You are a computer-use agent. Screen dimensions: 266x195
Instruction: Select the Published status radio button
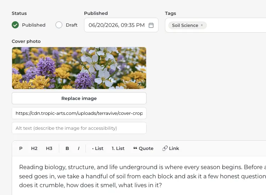point(15,25)
